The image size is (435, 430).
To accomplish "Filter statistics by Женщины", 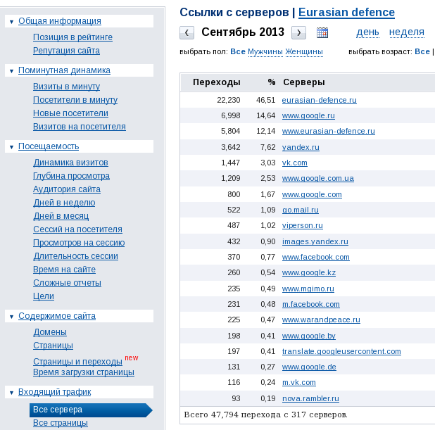I will coord(304,52).
